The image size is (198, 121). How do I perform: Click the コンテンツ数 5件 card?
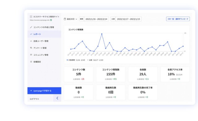(x=79, y=74)
